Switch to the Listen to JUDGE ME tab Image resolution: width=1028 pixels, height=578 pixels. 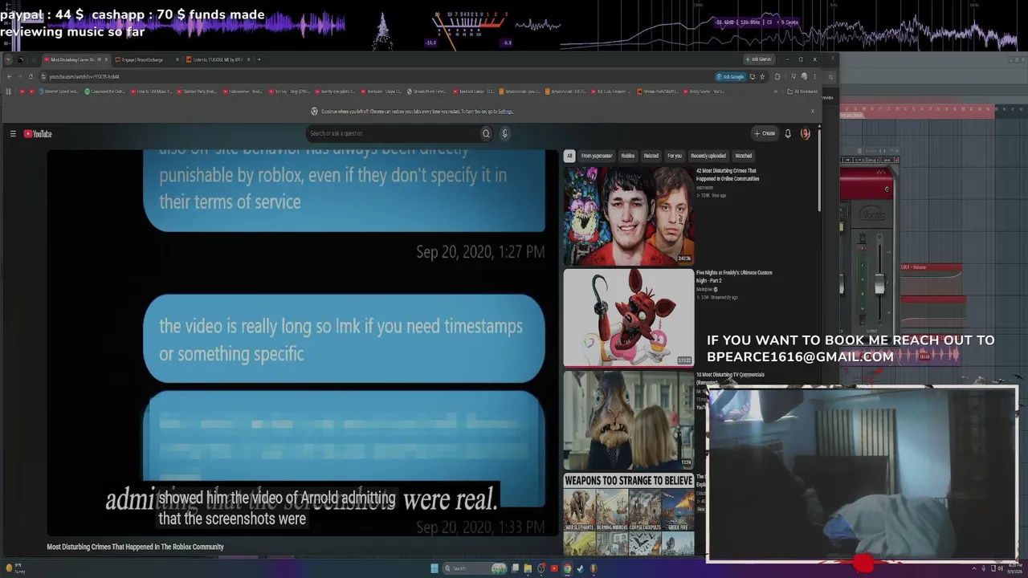[x=218, y=59]
